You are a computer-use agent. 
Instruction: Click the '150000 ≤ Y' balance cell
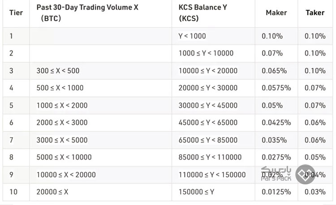196,192
